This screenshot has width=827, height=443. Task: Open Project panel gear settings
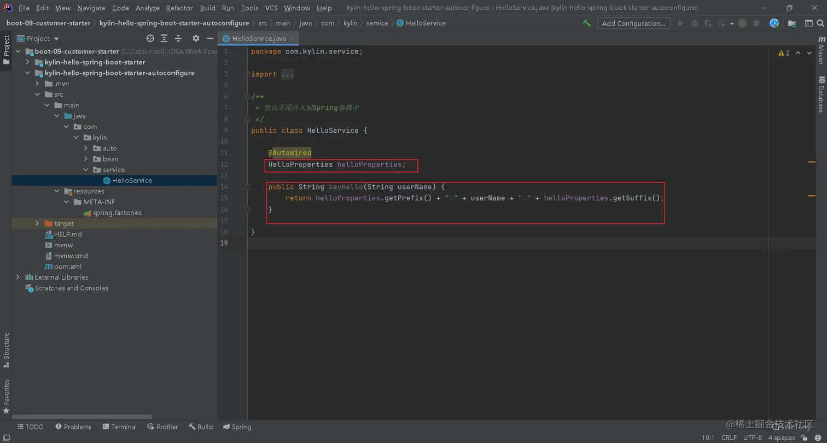point(196,38)
